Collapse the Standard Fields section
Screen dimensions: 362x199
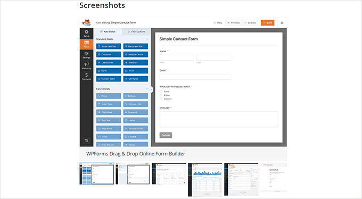147,39
